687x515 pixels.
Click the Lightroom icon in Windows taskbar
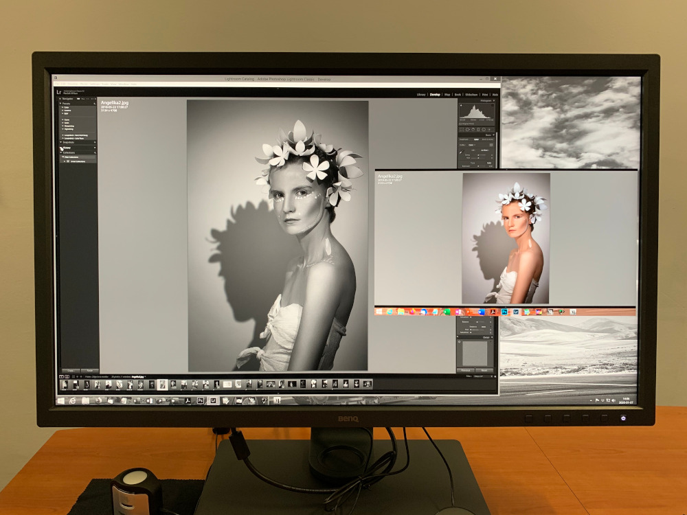tap(214, 400)
